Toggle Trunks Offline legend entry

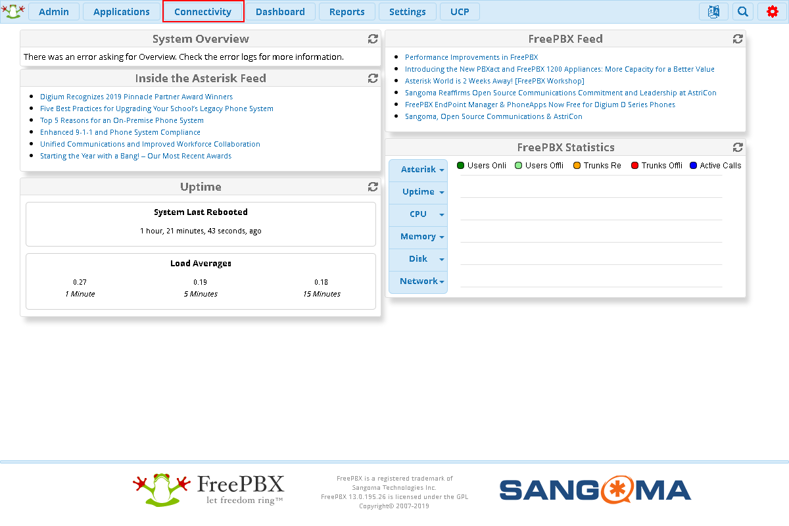[656, 166]
